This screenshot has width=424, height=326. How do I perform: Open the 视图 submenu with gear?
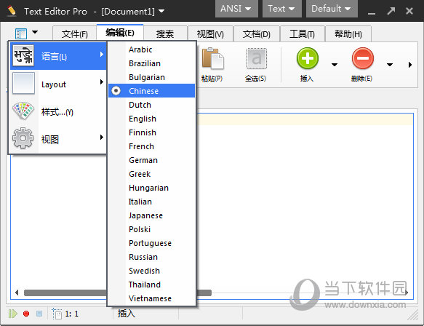58,139
